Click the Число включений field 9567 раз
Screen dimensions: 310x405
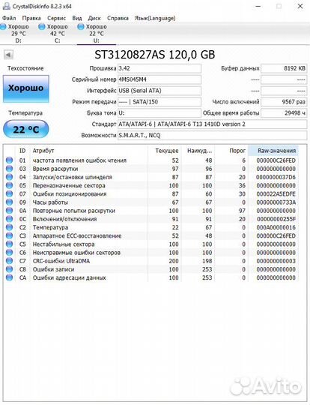pos(284,102)
